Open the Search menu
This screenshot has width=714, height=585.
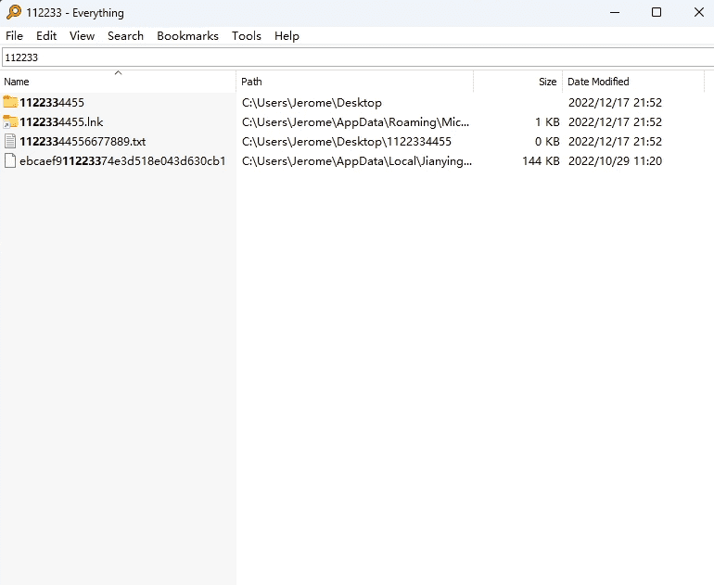pos(125,35)
